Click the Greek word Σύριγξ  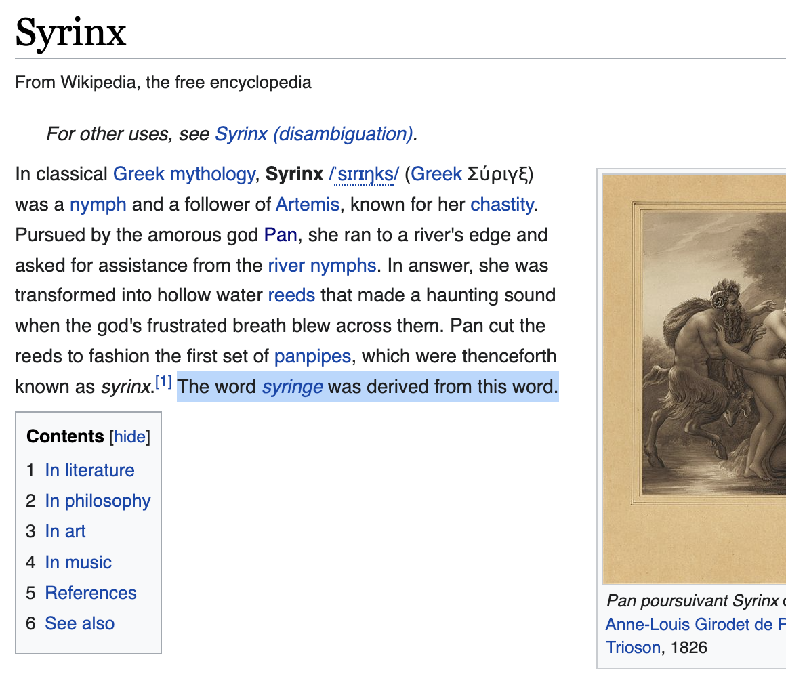[x=498, y=174]
